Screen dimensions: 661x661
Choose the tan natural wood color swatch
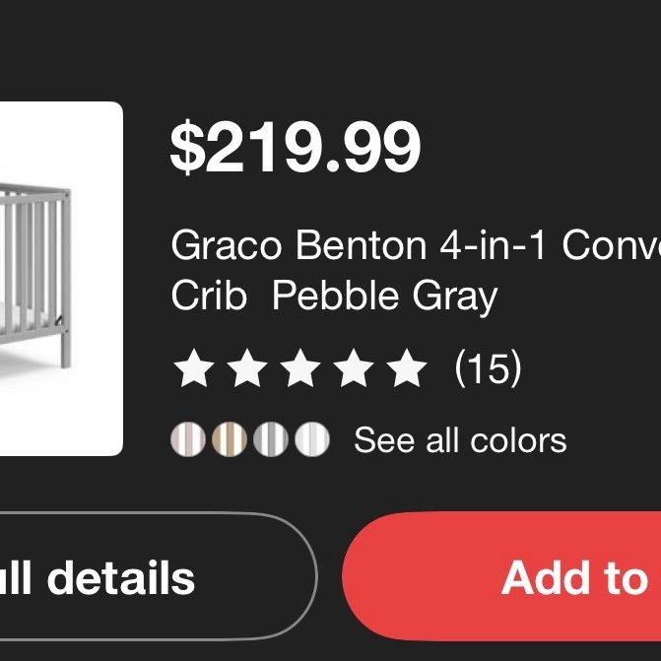tap(230, 439)
